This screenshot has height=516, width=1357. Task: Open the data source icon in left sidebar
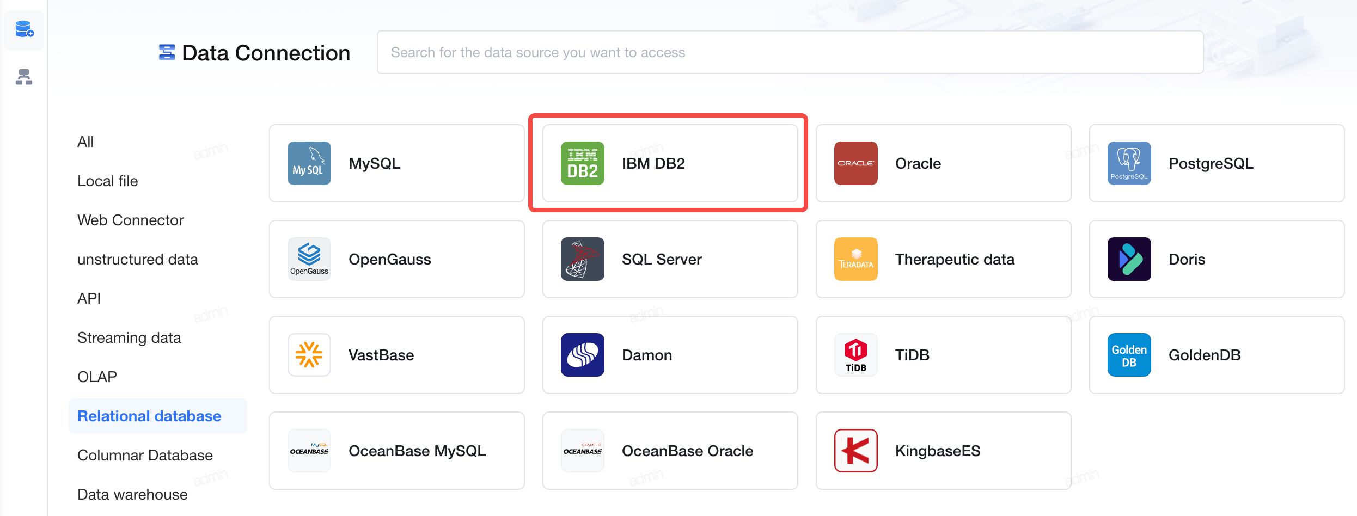click(x=24, y=29)
